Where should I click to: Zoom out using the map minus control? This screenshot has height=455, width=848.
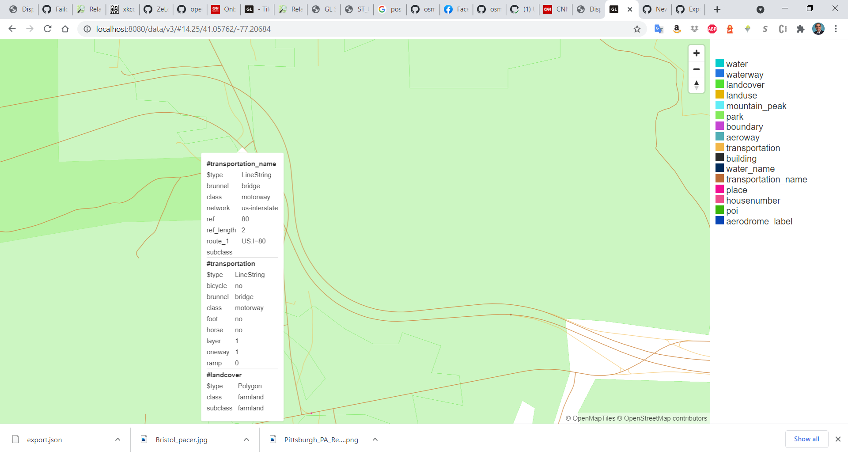[697, 69]
